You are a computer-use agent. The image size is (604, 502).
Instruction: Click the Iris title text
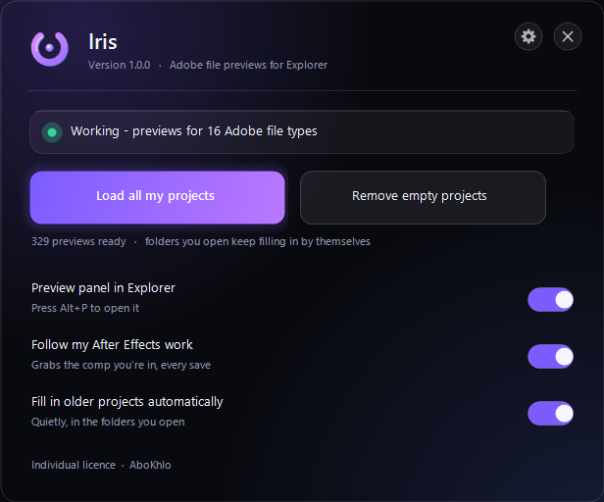click(x=103, y=41)
